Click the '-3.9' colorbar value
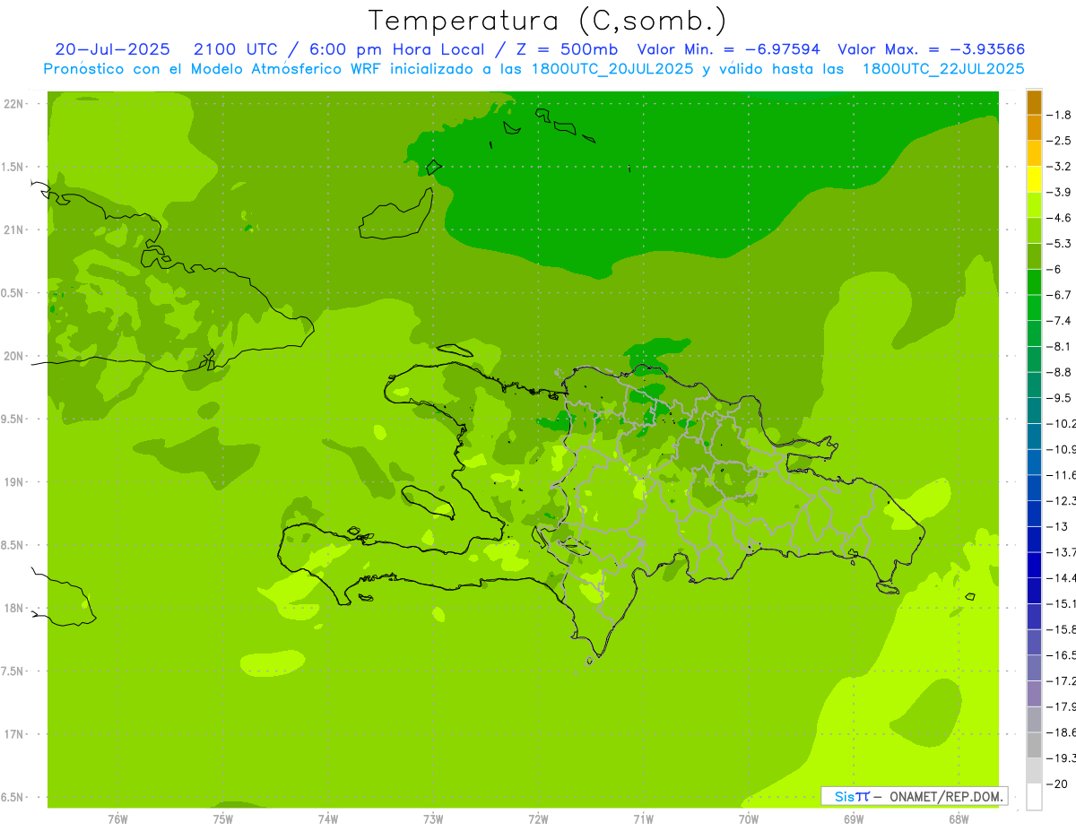 pyautogui.click(x=1059, y=192)
